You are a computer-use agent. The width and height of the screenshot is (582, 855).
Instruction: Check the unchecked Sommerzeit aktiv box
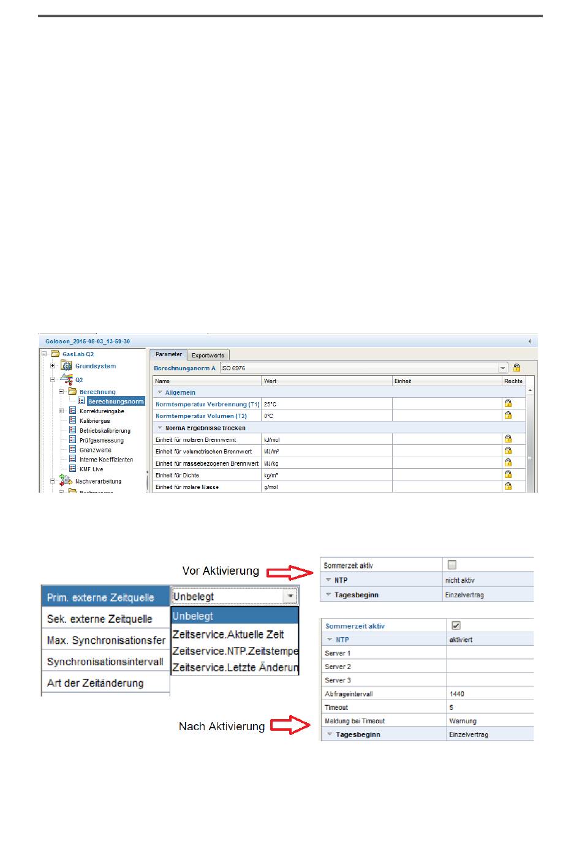coord(452,565)
